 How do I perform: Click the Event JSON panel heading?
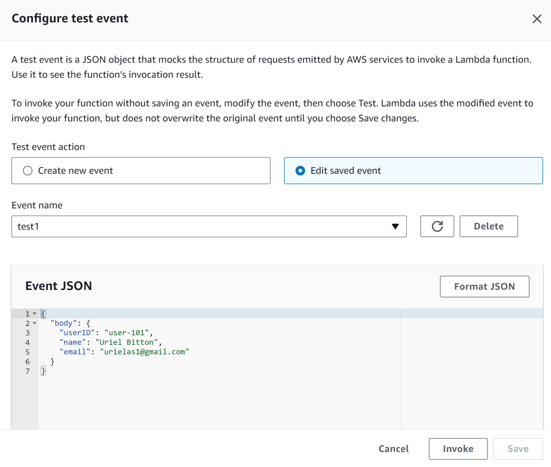click(58, 286)
